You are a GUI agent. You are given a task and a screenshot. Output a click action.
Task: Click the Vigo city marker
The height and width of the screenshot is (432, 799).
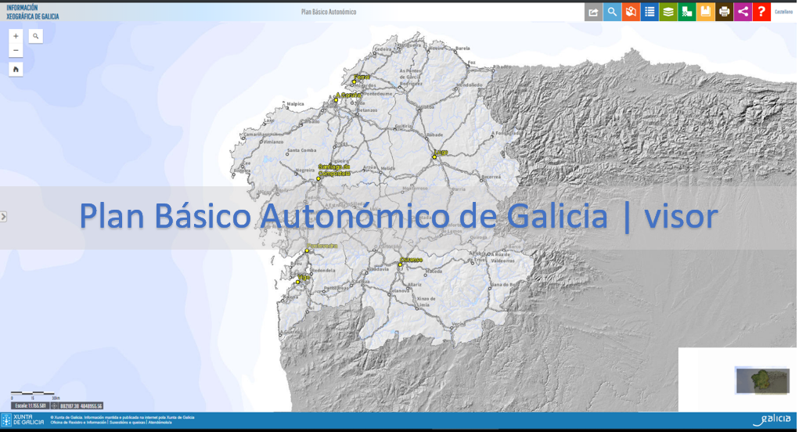coord(298,282)
